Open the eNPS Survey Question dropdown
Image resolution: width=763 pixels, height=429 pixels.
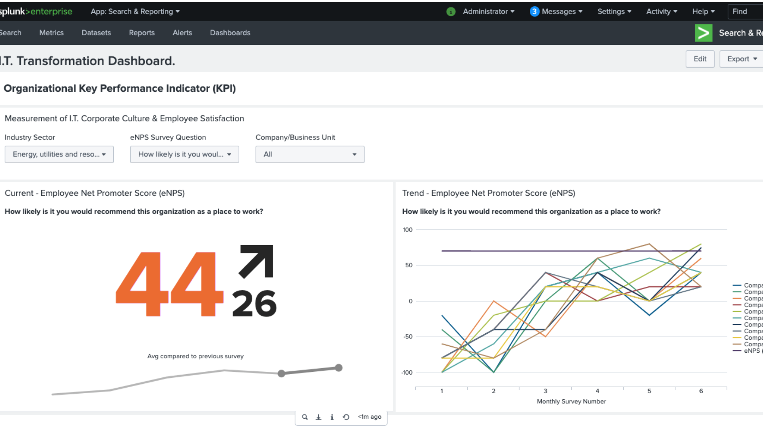point(184,154)
